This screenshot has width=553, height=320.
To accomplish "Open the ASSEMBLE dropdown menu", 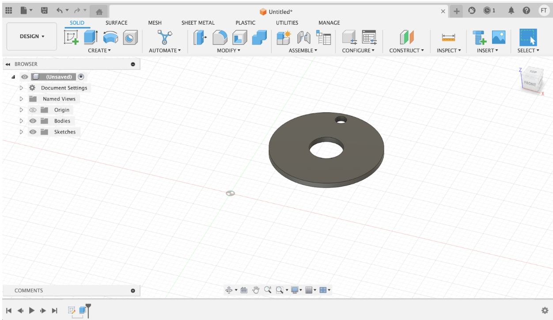I will [x=303, y=50].
